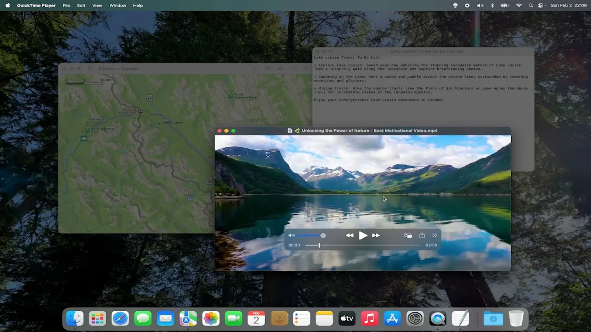Viewport: 591px width, 332px height.
Task: Open Notes from the dock
Action: (324, 318)
